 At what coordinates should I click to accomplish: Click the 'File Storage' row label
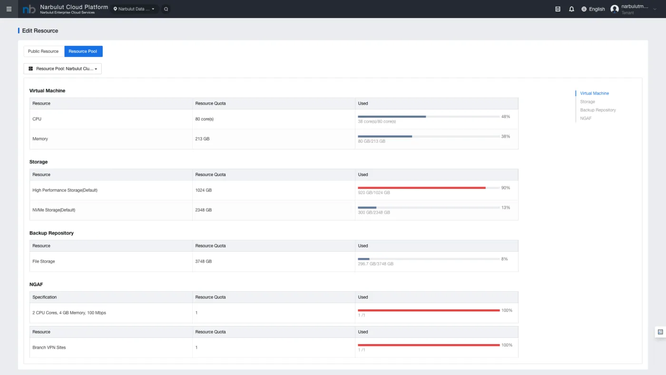click(x=44, y=261)
